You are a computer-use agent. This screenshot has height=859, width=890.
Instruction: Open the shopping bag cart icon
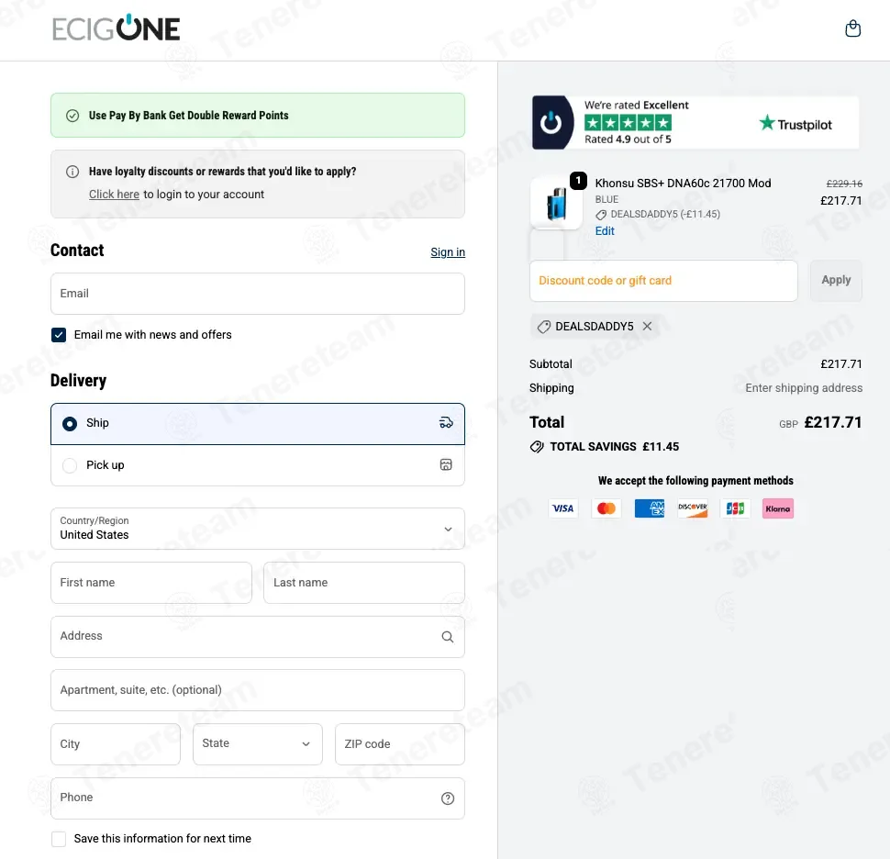coord(852,29)
